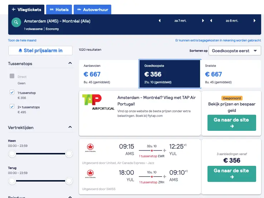Click the TAP Air Portugal logo
This screenshot has height=198, width=264.
pyautogui.click(x=98, y=102)
